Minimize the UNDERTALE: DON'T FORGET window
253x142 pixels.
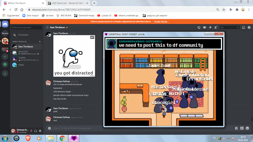207,33
